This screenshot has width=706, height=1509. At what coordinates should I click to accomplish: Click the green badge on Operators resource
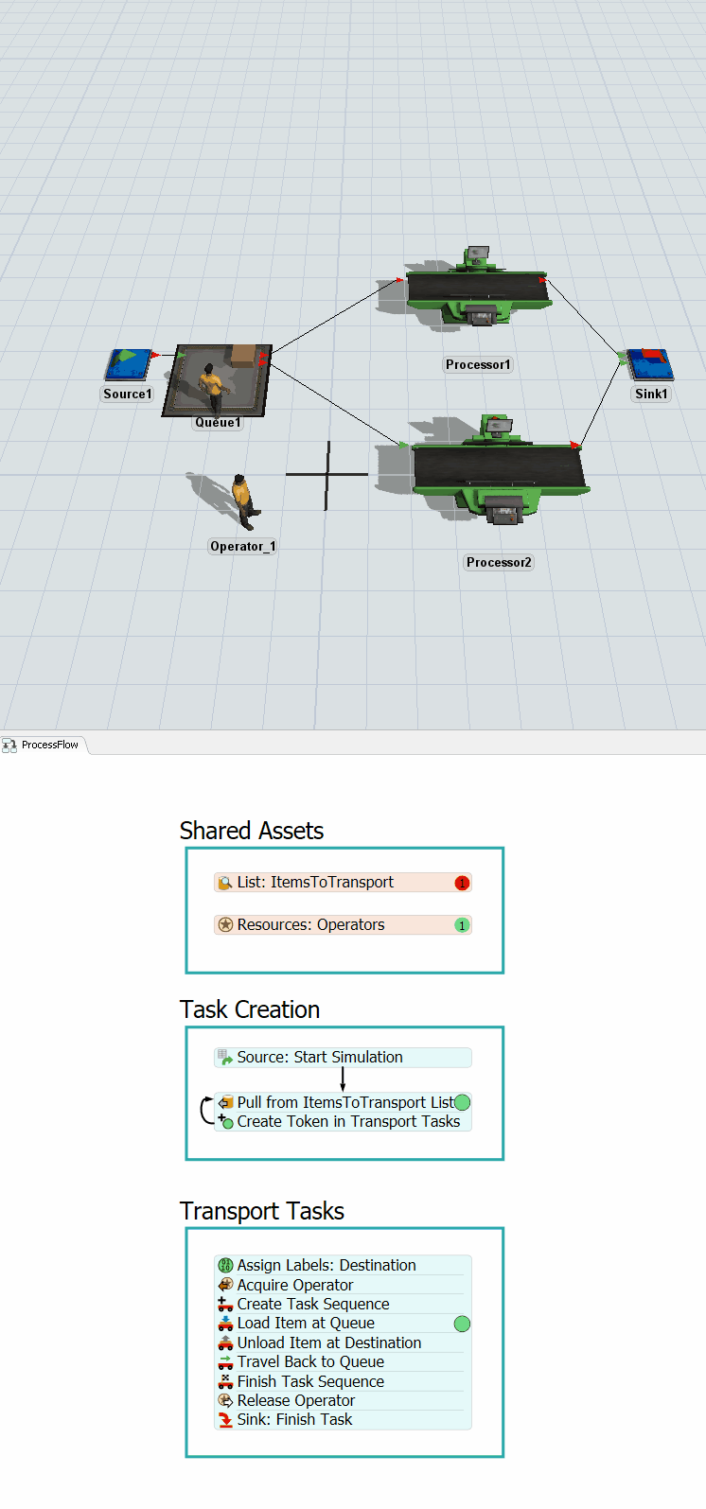[x=462, y=925]
